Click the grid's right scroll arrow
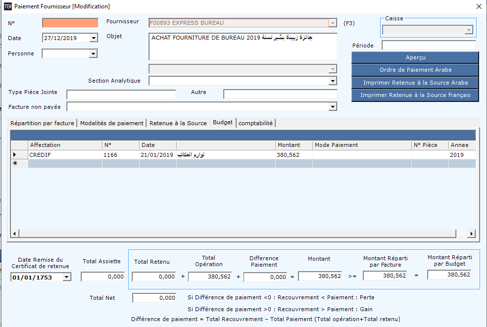The height and width of the screenshot is (327, 487). (472, 234)
